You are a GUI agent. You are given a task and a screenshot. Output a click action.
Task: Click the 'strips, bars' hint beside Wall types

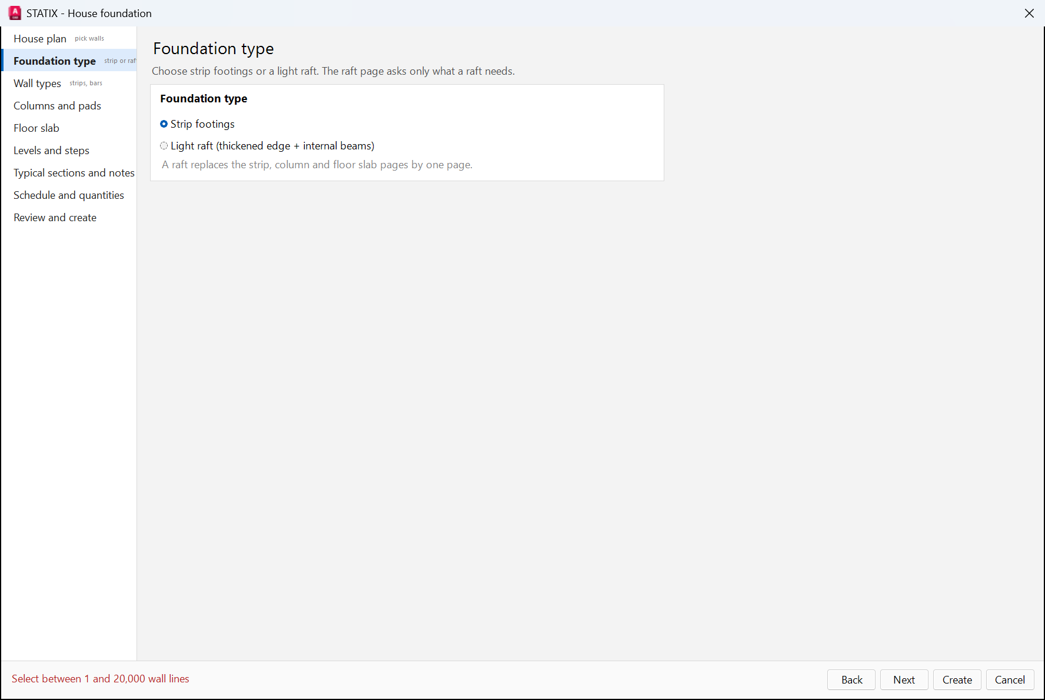click(x=86, y=84)
